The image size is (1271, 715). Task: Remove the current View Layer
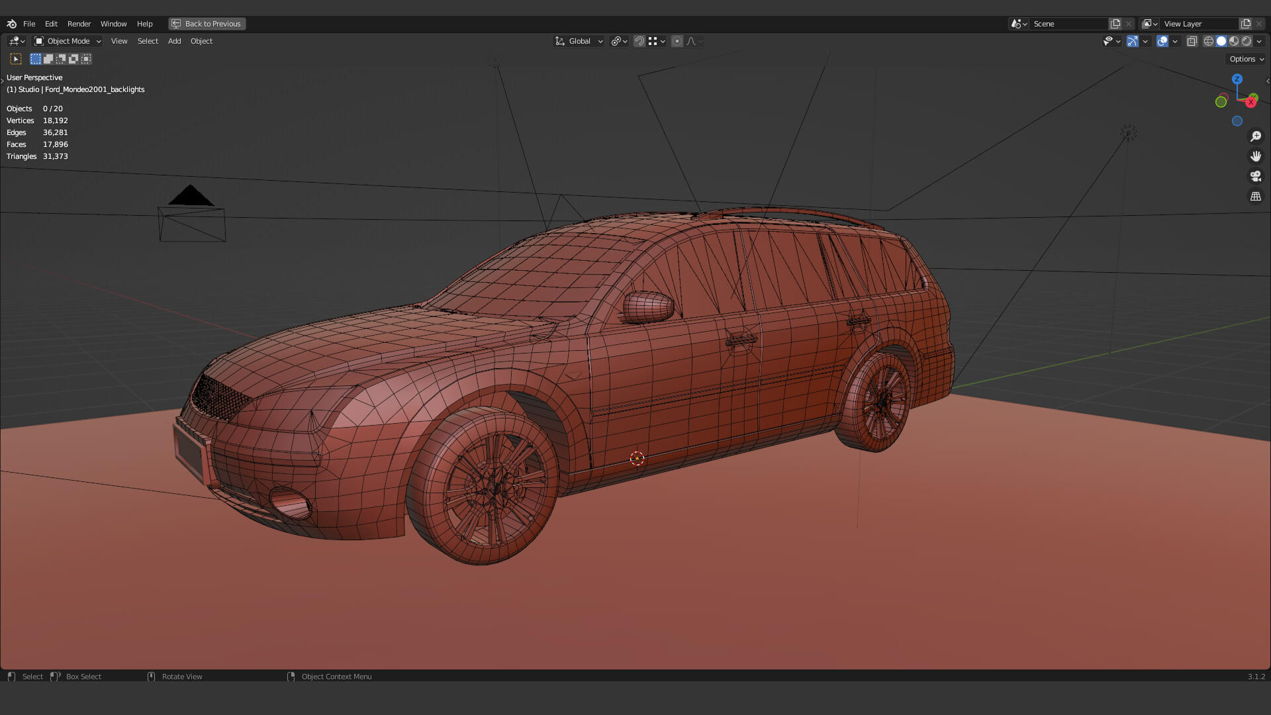click(1259, 24)
